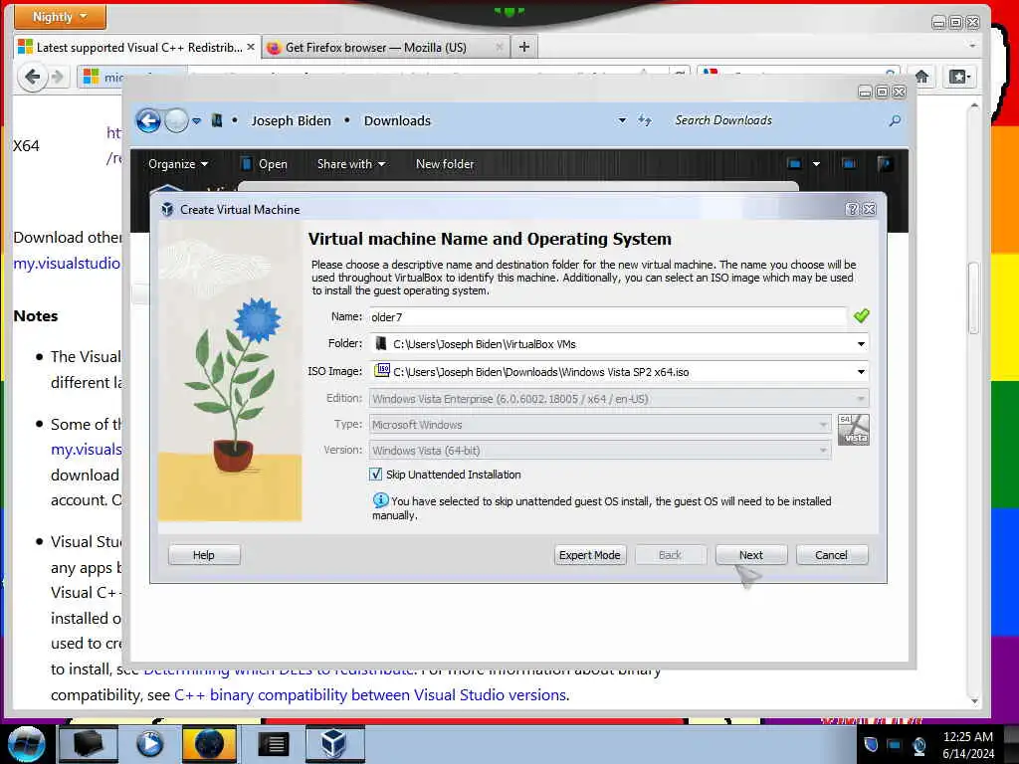Click the Firefox home button

click(921, 77)
